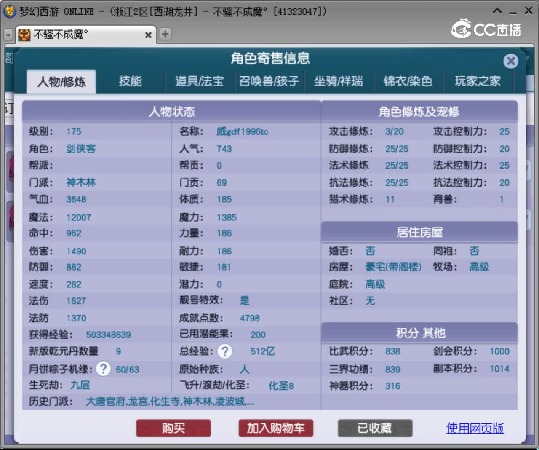Click the 60/63 机缘 value

[x=127, y=370]
